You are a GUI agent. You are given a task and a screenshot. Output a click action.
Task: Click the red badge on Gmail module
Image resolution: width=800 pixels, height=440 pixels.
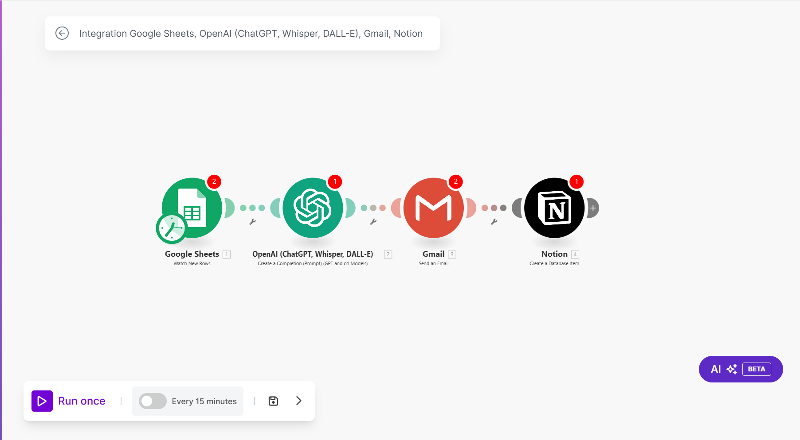pos(455,181)
